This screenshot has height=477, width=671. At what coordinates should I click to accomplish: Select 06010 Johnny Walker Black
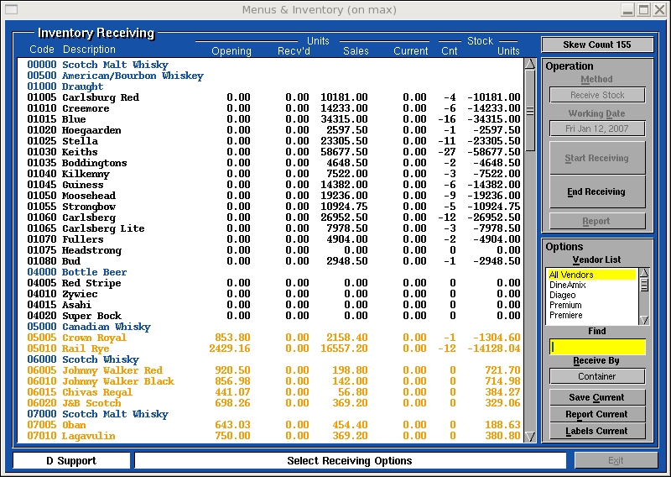[270, 382]
